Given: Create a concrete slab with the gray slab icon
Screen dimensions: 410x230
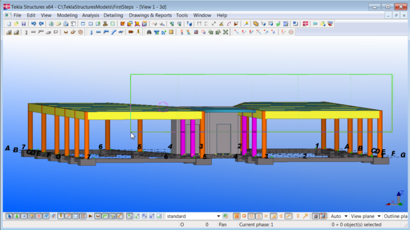Looking at the screenshot, I should (x=48, y=32).
